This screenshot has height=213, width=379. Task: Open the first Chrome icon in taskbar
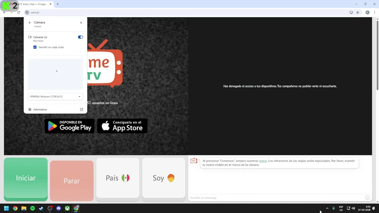click(x=15, y=208)
